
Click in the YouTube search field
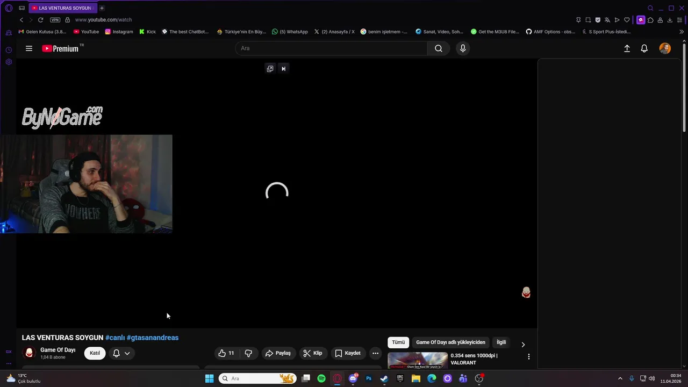(x=332, y=48)
